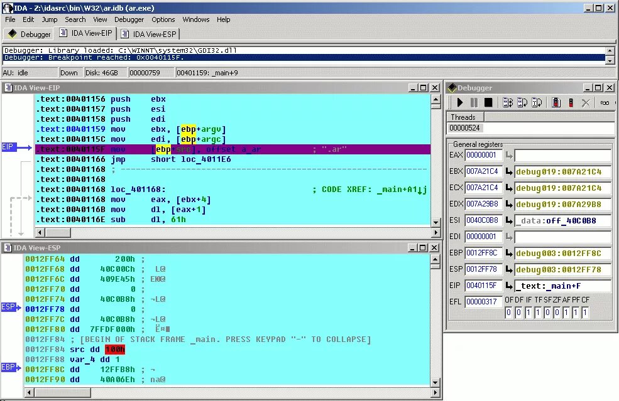Switch to the IDA View-ESP tab
This screenshot has height=401, width=619.
click(149, 34)
